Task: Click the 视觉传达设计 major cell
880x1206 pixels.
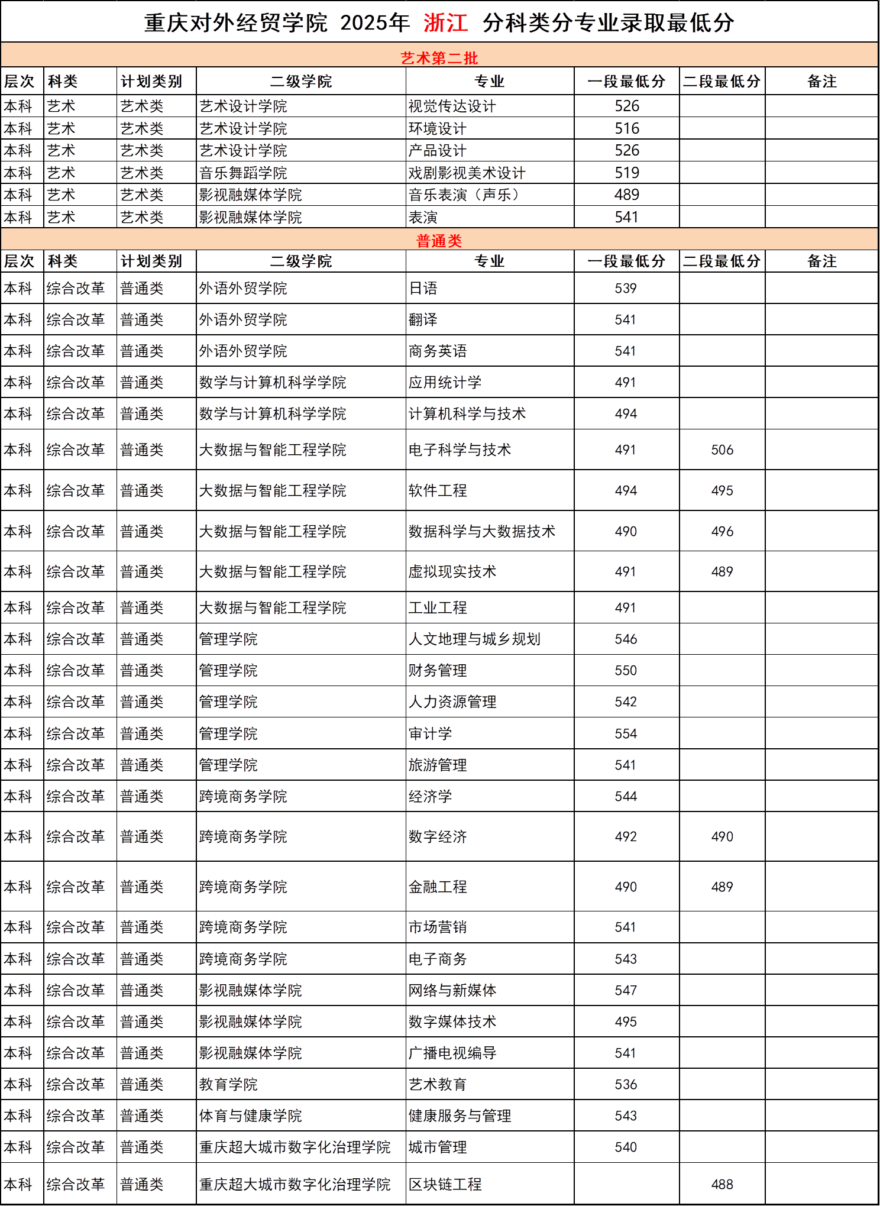Action: tap(452, 106)
